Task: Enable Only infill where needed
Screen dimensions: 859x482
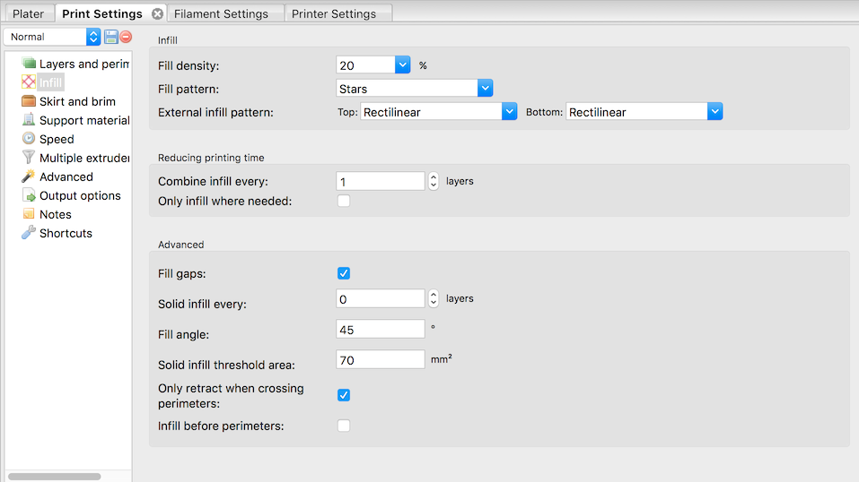Action: [x=344, y=201]
